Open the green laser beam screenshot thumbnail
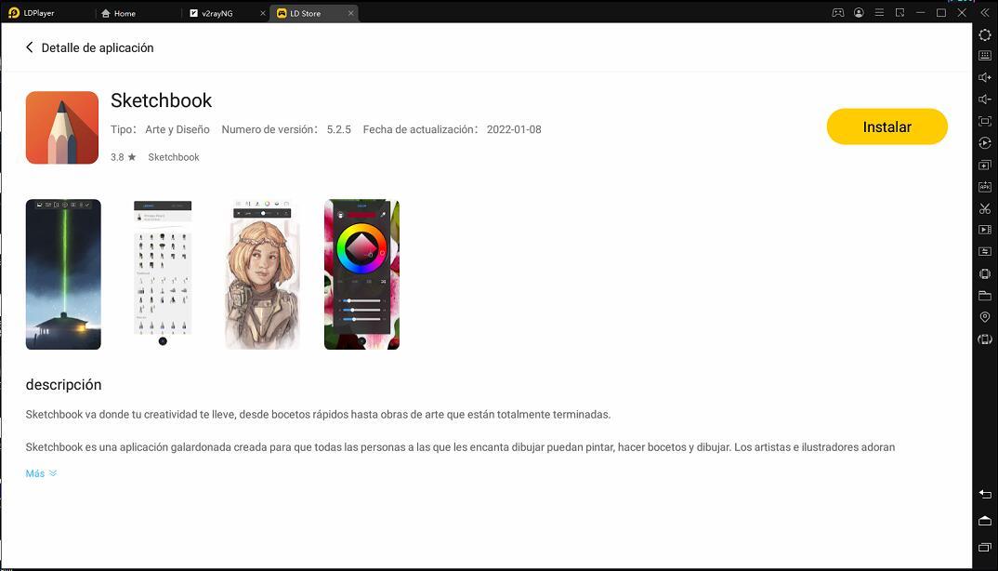 click(x=63, y=274)
